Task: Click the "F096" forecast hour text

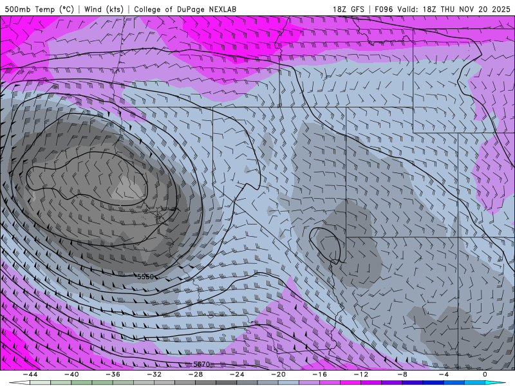Action: coord(384,9)
